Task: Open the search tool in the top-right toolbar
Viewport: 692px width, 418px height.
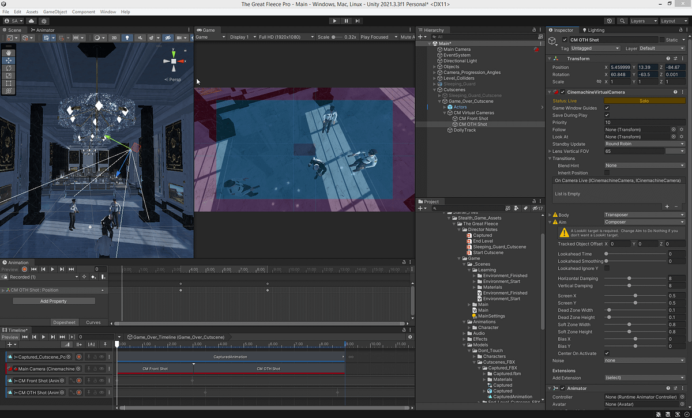Action: click(622, 20)
